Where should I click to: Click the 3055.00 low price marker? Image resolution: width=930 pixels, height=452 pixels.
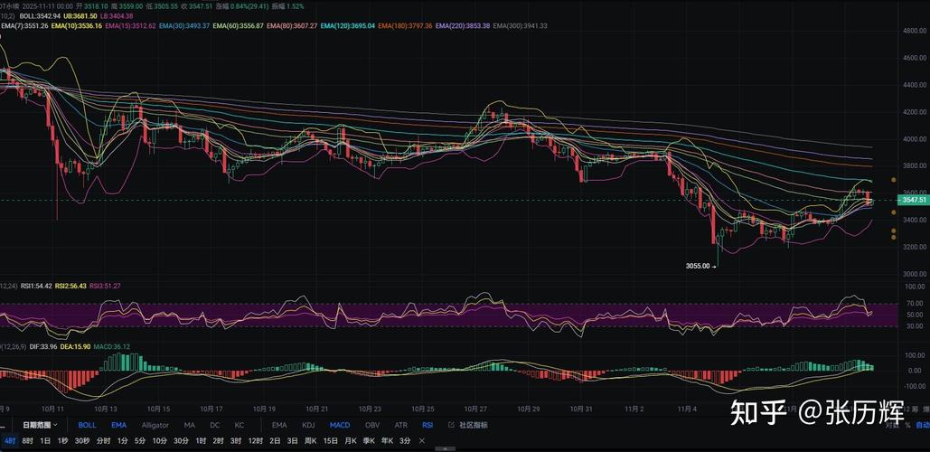point(699,266)
